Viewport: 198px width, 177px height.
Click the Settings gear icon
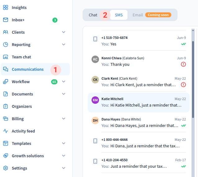pos(6,168)
